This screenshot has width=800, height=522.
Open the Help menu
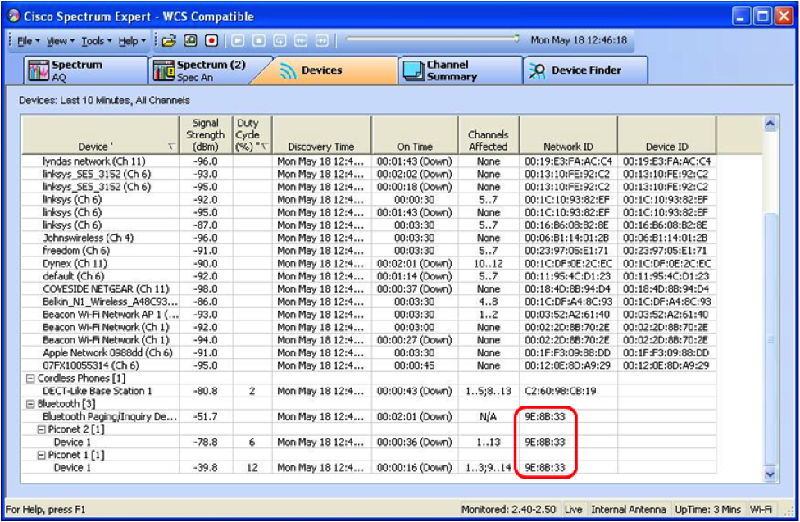click(132, 41)
